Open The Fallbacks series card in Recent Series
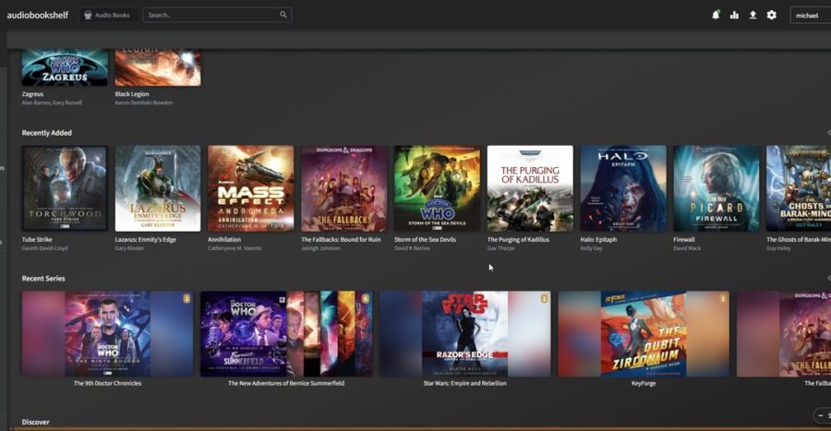Screen dimensions: 831x431 [x=784, y=333]
